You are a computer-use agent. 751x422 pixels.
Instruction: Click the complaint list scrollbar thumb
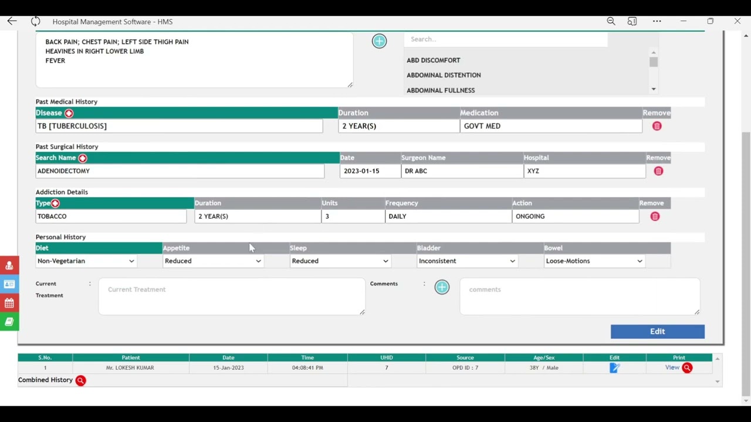click(x=653, y=62)
